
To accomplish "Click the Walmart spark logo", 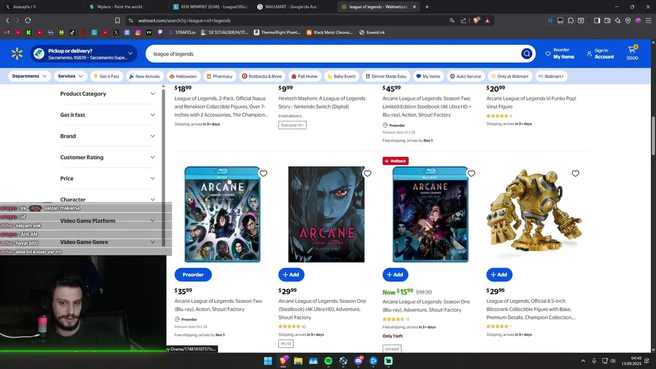I will click(17, 54).
